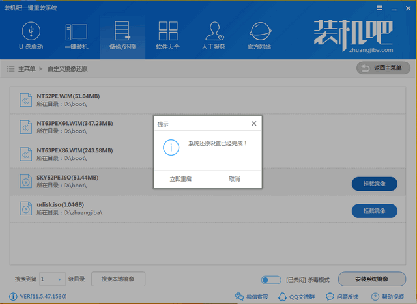This screenshot has width=417, height=304.
Task: Close the 提示 dialog with X
Action: point(253,123)
